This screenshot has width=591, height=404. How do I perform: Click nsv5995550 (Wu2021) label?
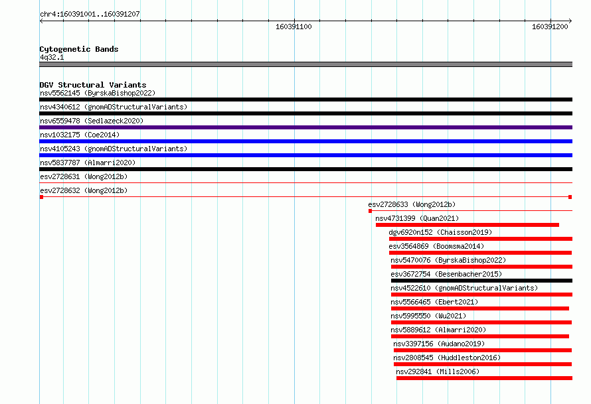(428, 316)
